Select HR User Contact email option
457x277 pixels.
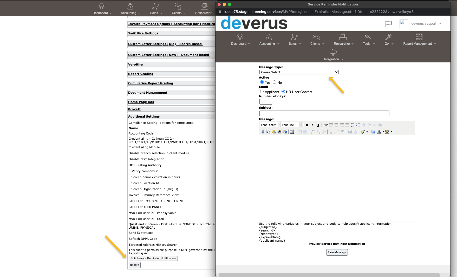click(x=283, y=92)
